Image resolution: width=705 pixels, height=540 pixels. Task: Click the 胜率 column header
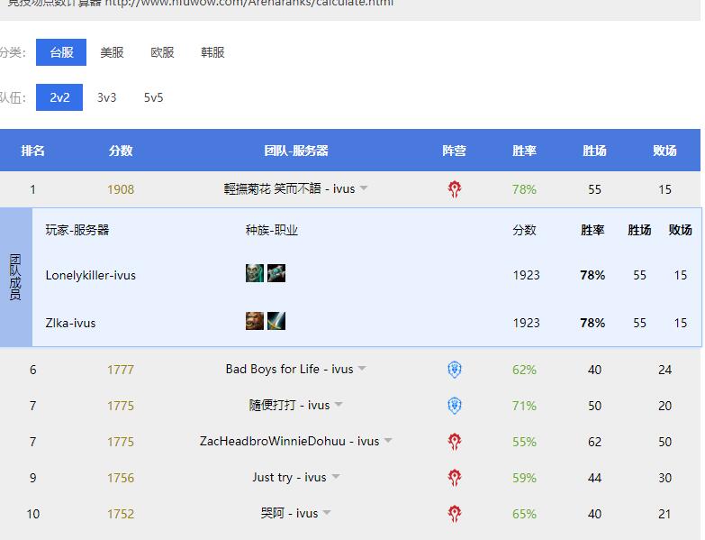coord(524,151)
